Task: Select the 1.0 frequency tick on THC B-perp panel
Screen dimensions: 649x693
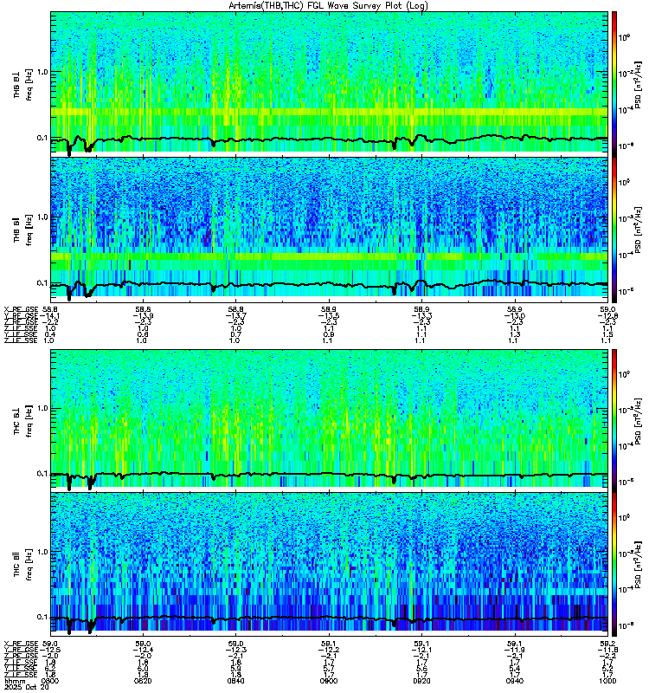Action: tap(42, 408)
